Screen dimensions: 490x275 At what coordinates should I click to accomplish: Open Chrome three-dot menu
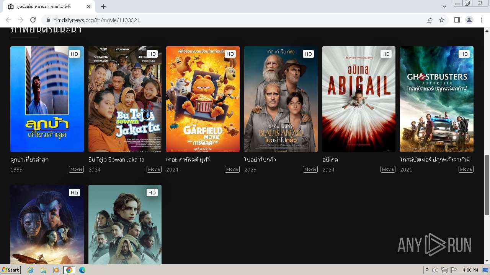[482, 20]
